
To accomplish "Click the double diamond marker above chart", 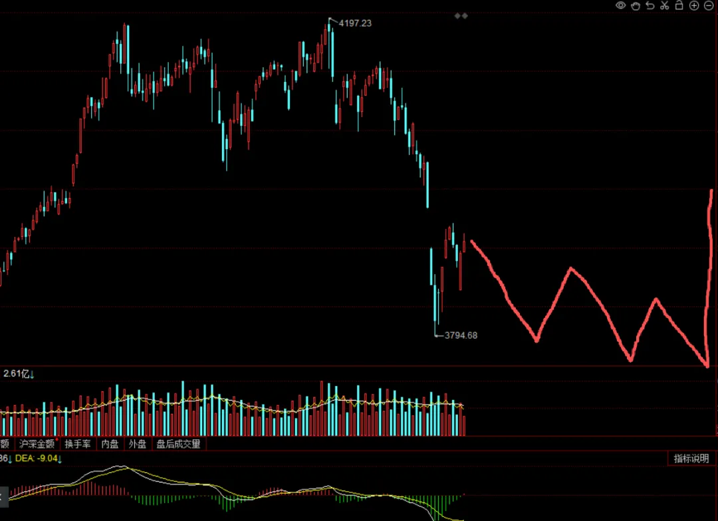I will point(461,16).
